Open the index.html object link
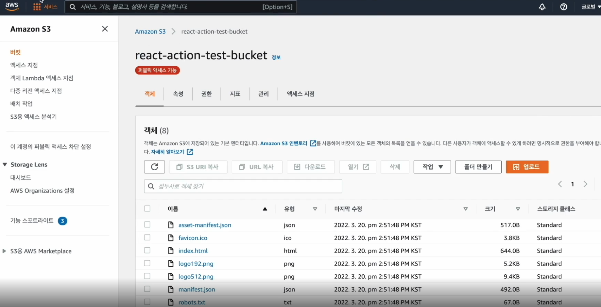Image resolution: width=601 pixels, height=307 pixels. click(x=193, y=251)
